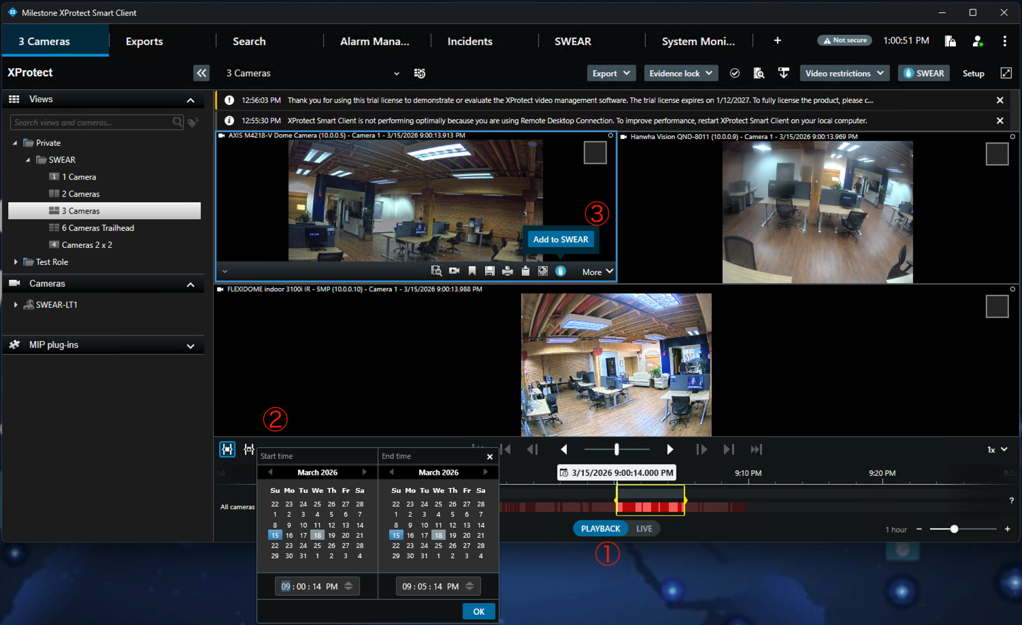Click the print icon in camera toolbar
This screenshot has height=625, width=1022.
tap(508, 271)
